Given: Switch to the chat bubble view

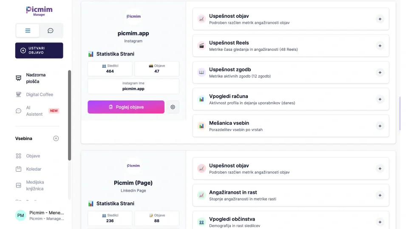Looking at the screenshot, I should [51, 31].
